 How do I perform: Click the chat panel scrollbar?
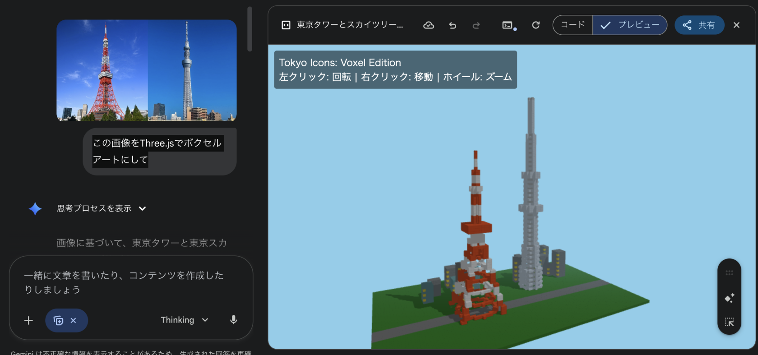[x=250, y=29]
